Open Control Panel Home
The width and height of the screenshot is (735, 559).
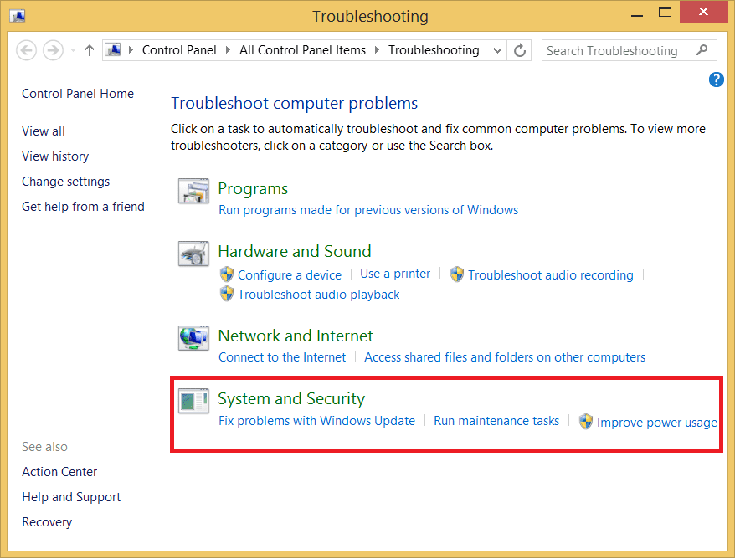point(78,93)
